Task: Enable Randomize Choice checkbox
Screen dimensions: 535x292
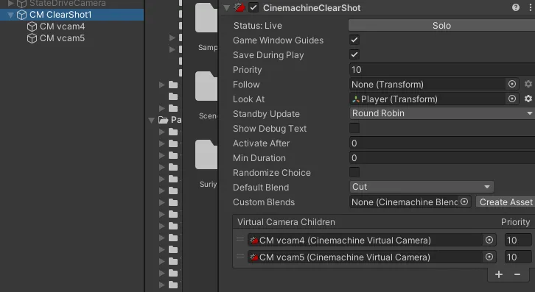Action: [354, 172]
